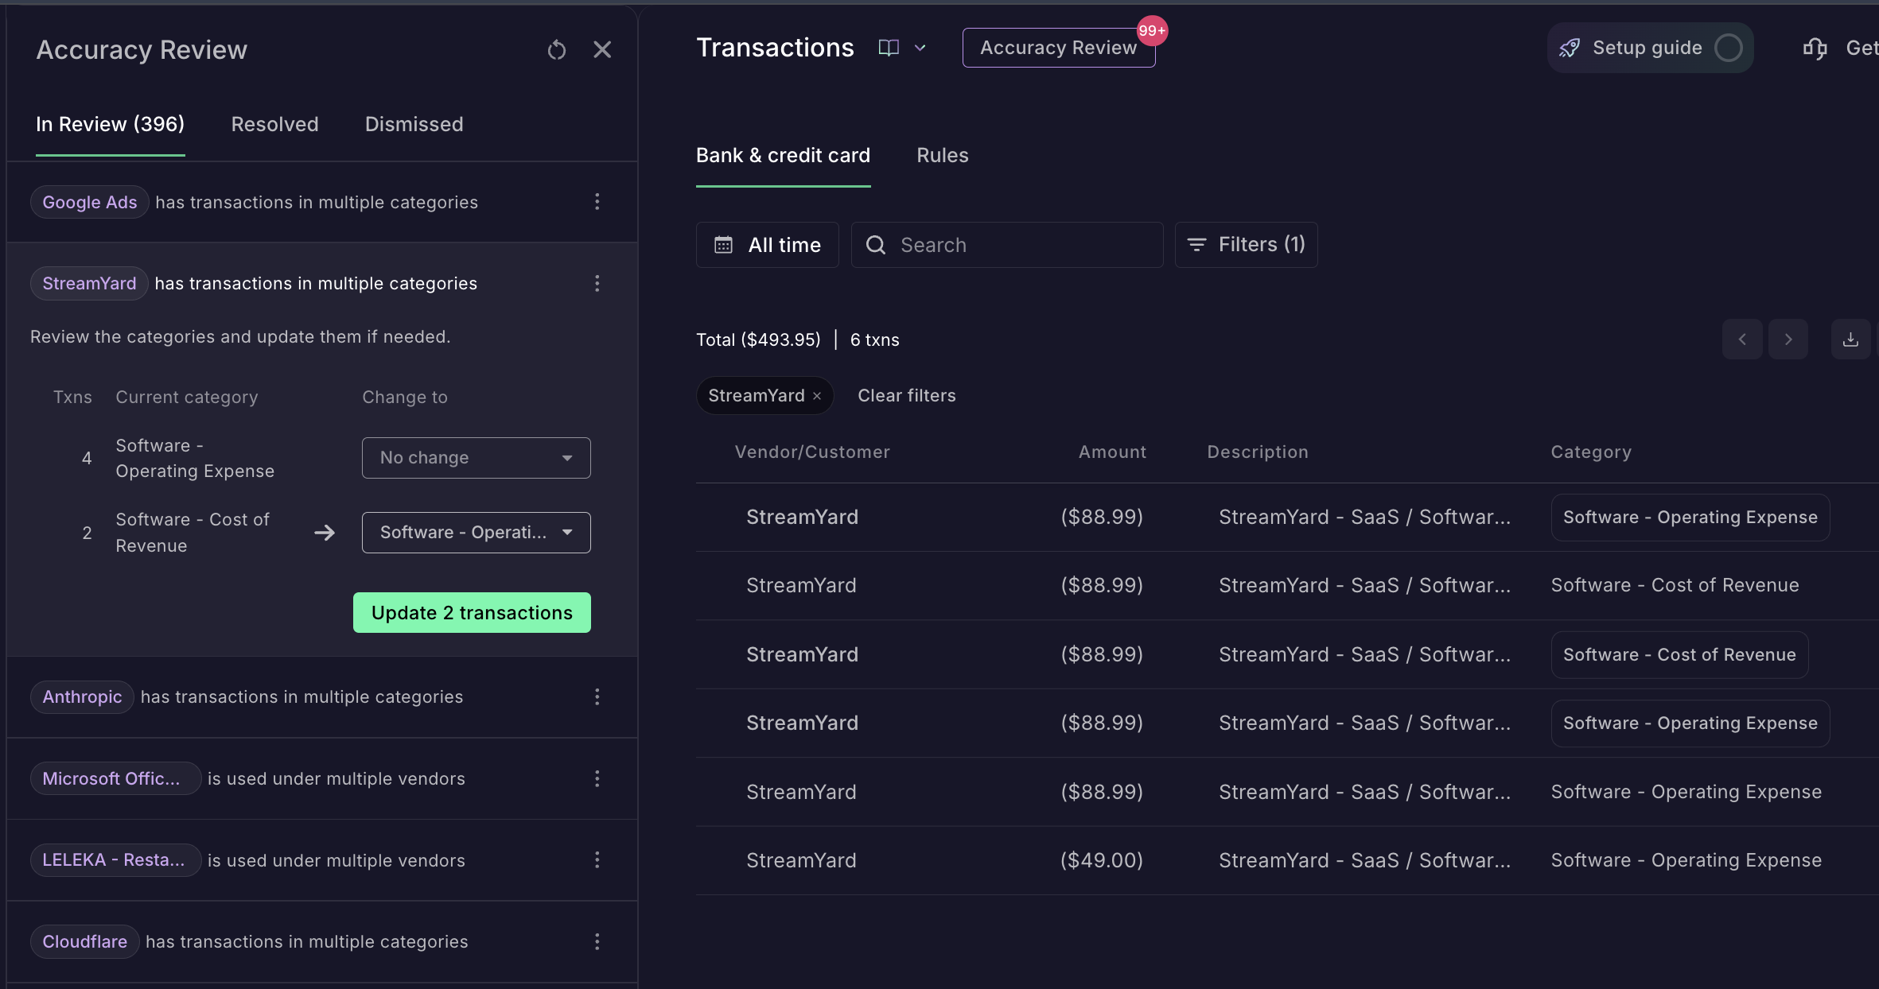
Task: Click Software - Cost of Revenue in second row
Action: 1675,586
